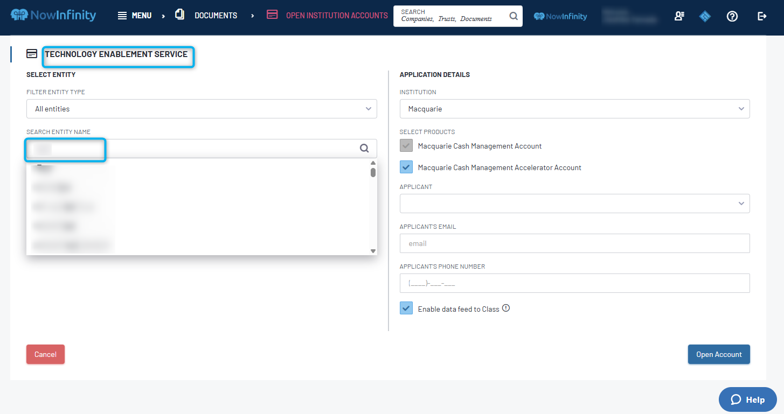Expand the Applicant dropdown
The width and height of the screenshot is (784, 414).
point(574,204)
